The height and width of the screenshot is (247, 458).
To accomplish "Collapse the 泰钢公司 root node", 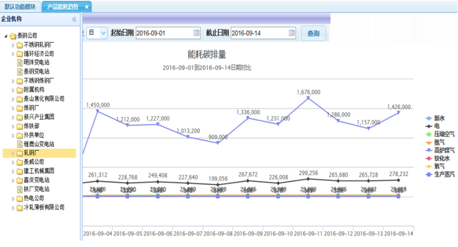I will tap(6, 36).
